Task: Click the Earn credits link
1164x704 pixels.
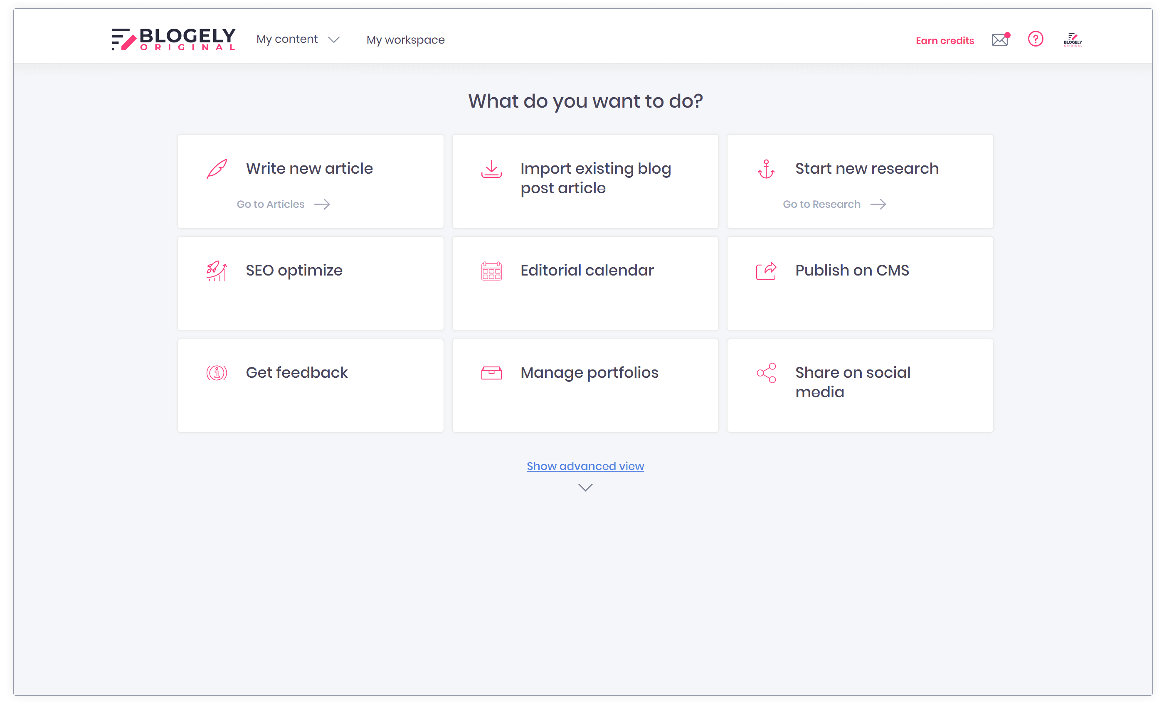Action: pyautogui.click(x=945, y=41)
